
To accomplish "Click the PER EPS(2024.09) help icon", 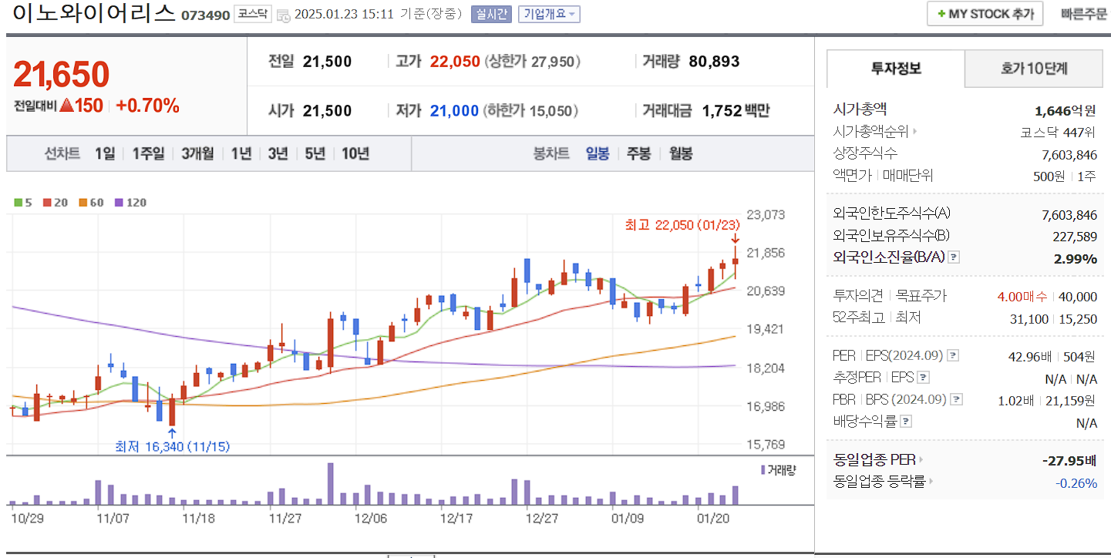I will tap(953, 355).
